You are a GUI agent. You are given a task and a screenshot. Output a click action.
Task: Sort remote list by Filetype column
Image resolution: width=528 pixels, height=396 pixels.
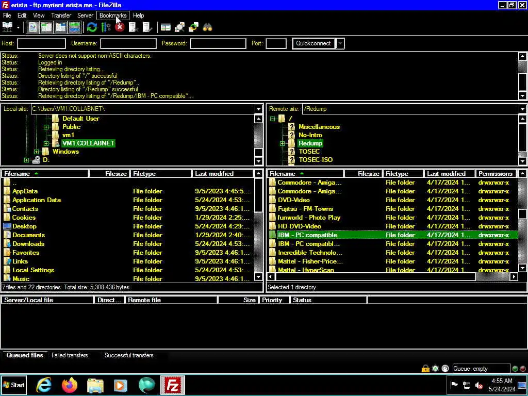tap(403, 174)
